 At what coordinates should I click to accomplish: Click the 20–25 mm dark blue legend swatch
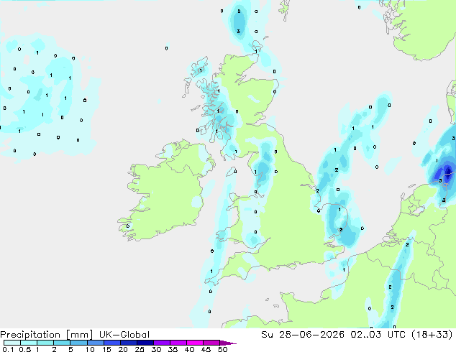click(x=129, y=343)
